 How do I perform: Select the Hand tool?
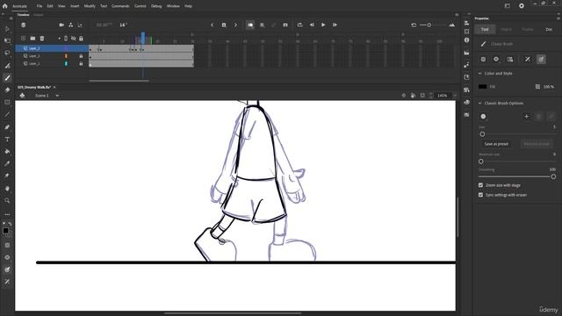click(x=7, y=188)
